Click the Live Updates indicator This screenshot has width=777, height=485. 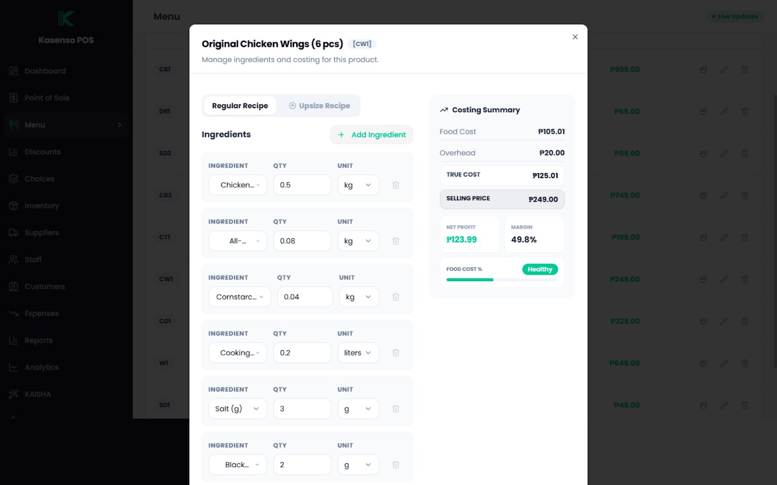735,16
